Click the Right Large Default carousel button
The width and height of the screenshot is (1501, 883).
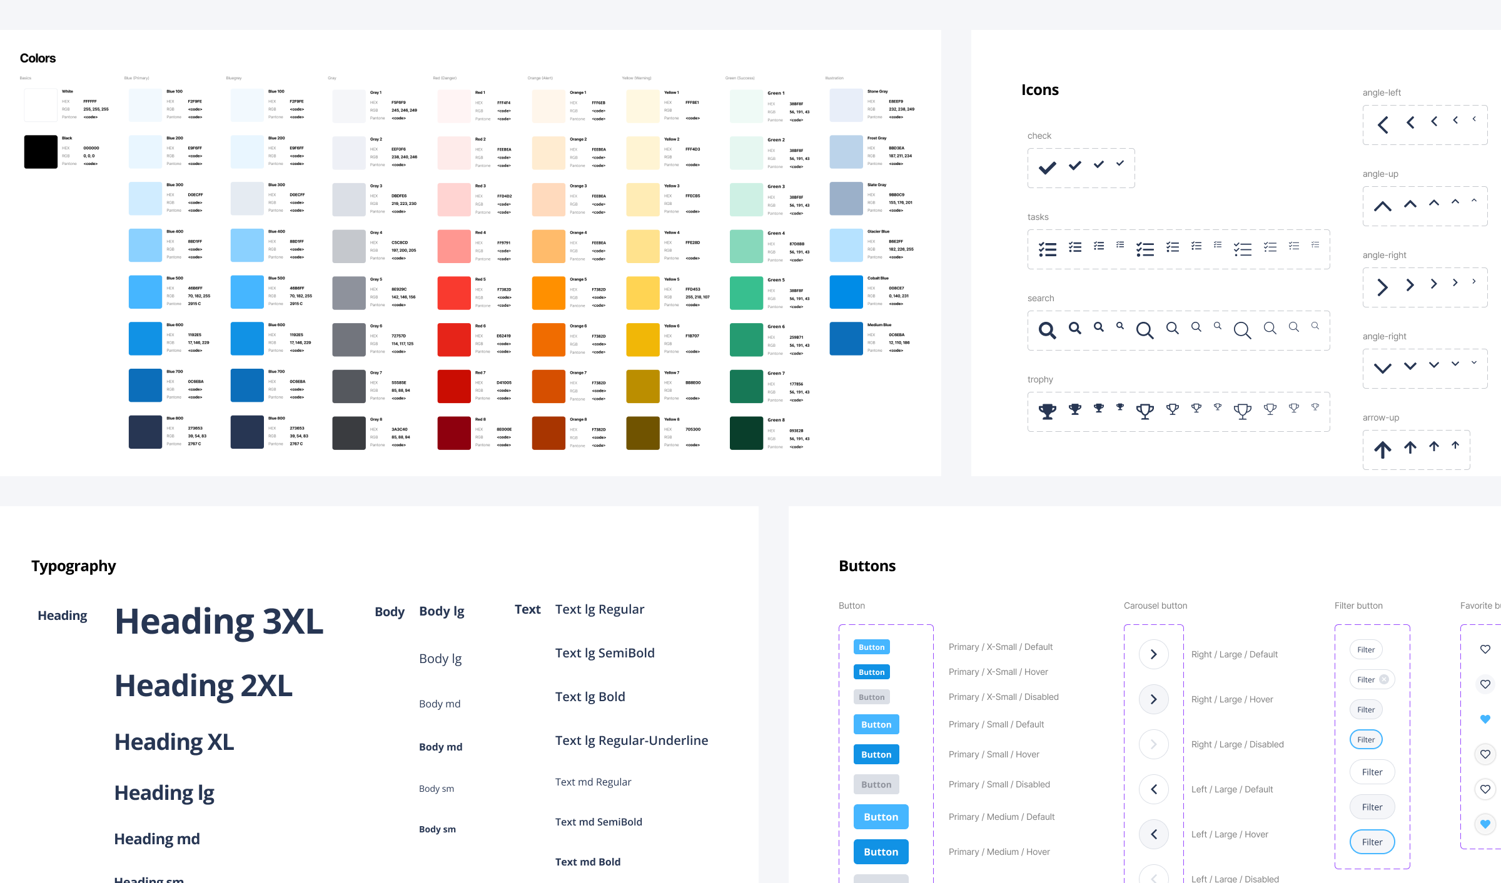point(1153,654)
